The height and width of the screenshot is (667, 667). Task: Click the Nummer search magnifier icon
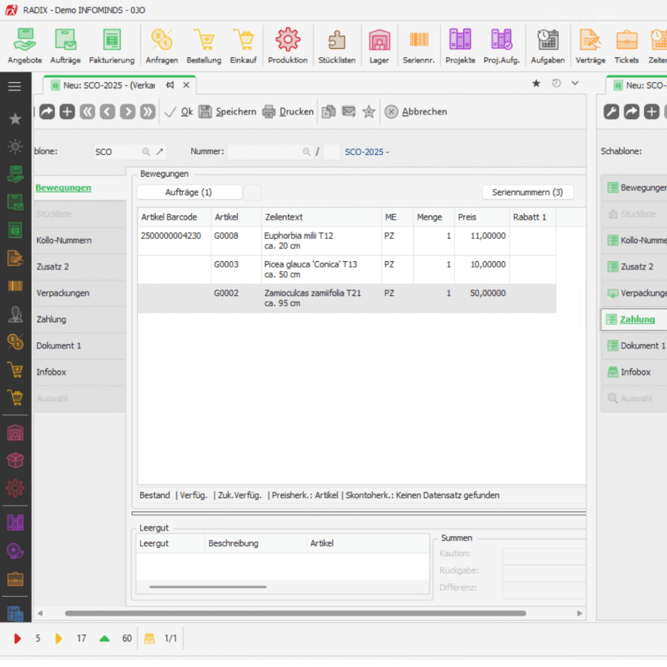point(306,152)
